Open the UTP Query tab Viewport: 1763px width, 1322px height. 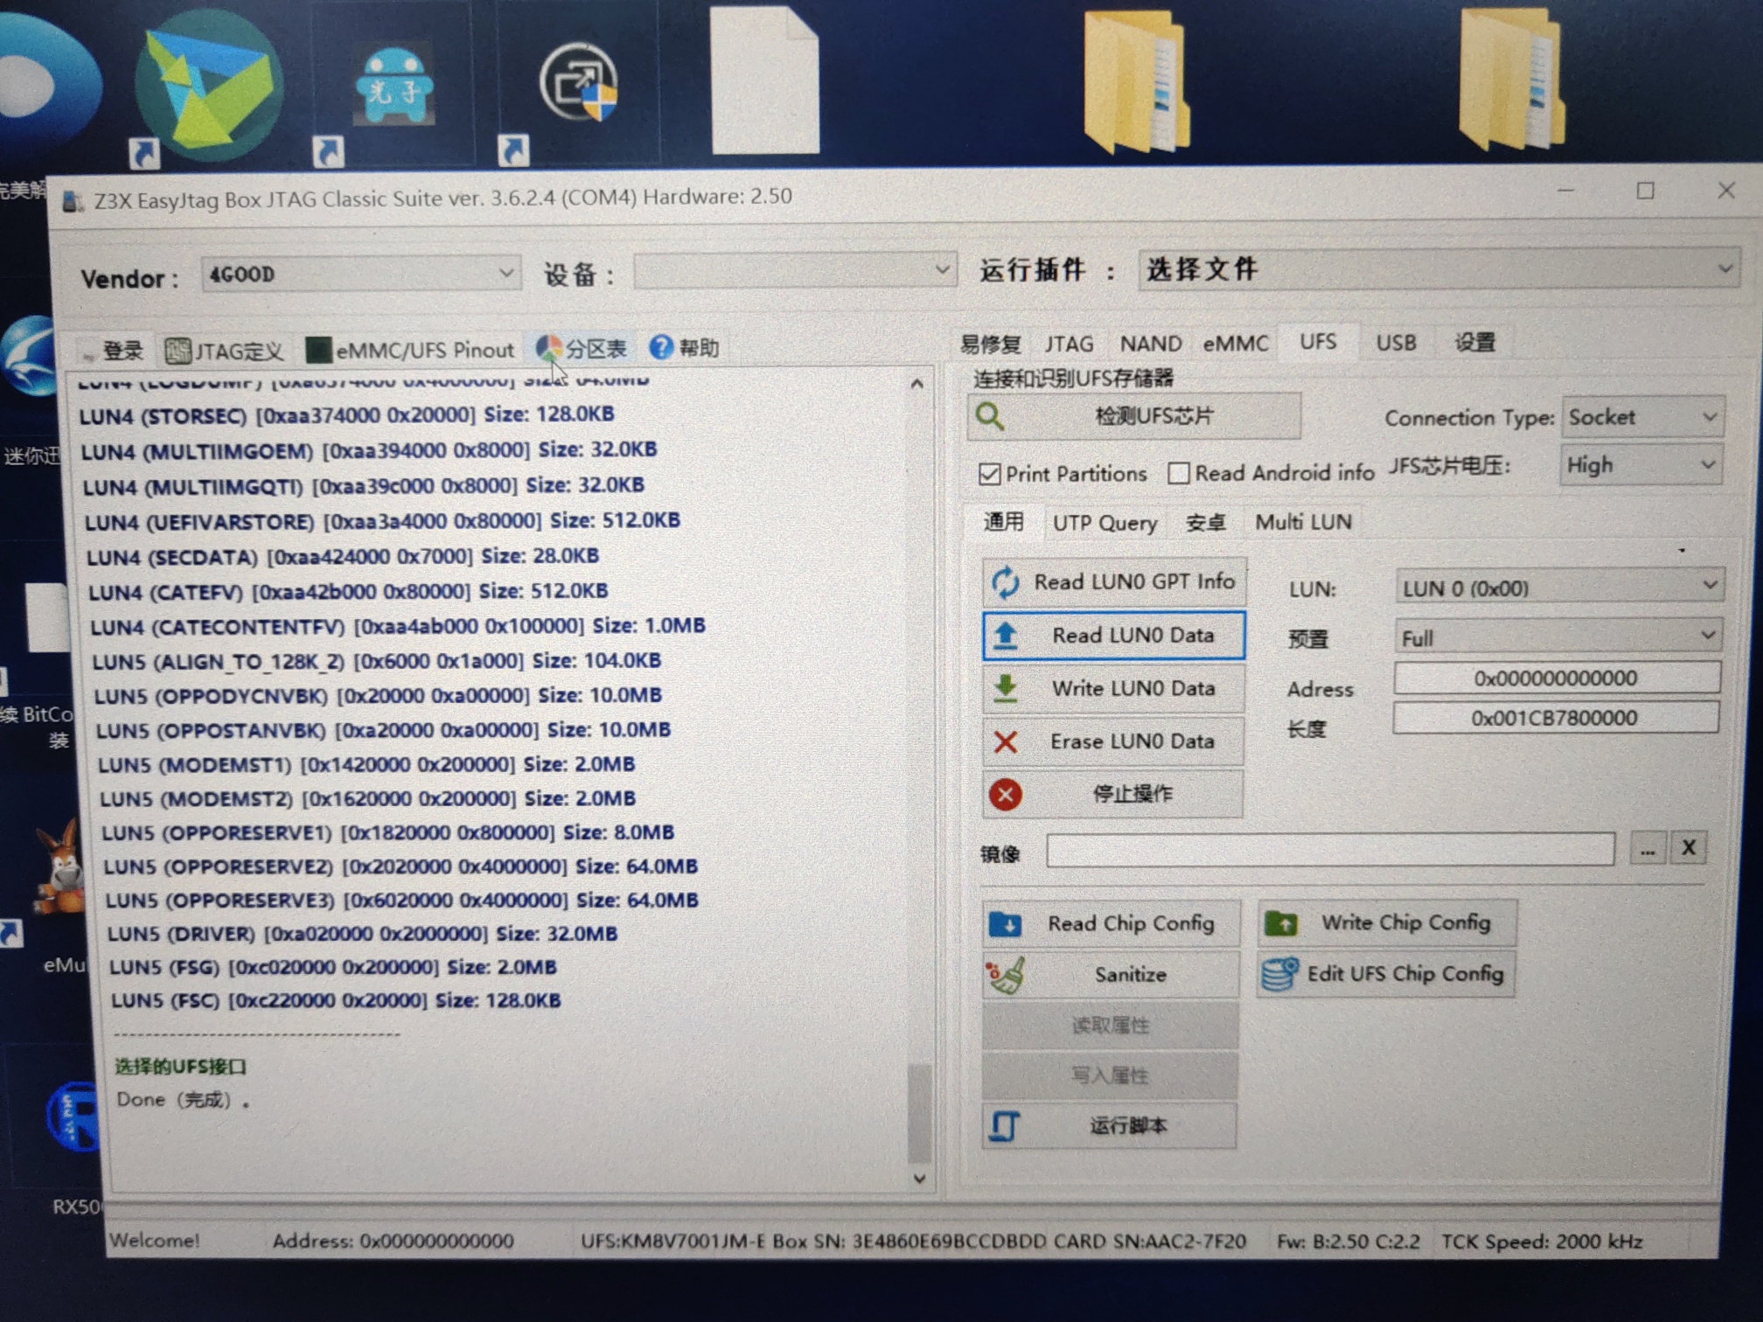tap(1104, 523)
